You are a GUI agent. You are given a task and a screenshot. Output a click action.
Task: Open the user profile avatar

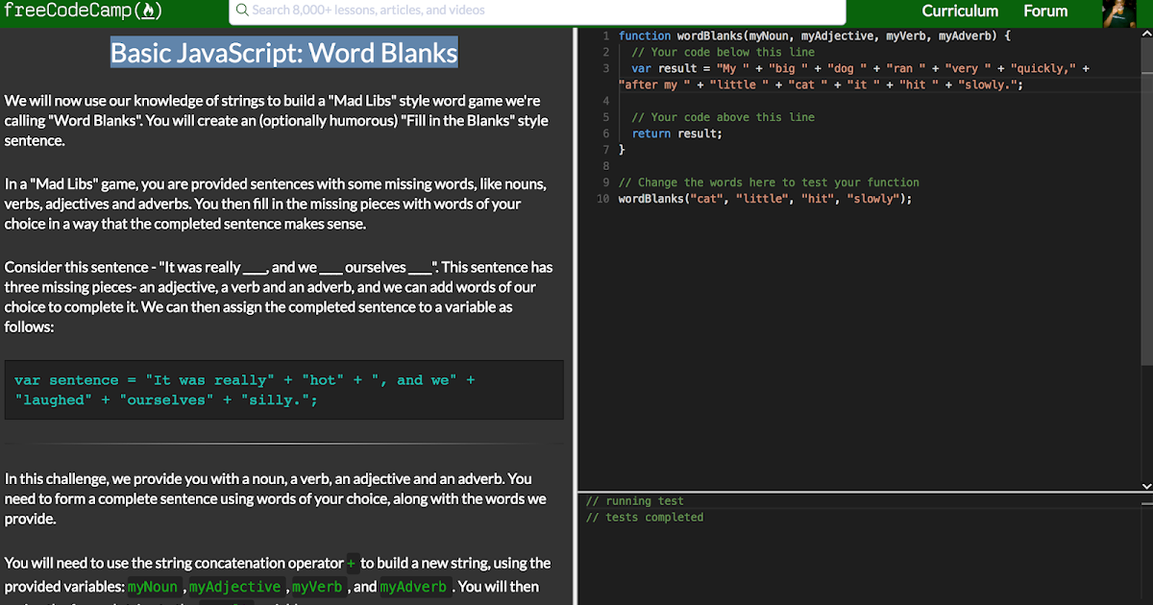1120,13
